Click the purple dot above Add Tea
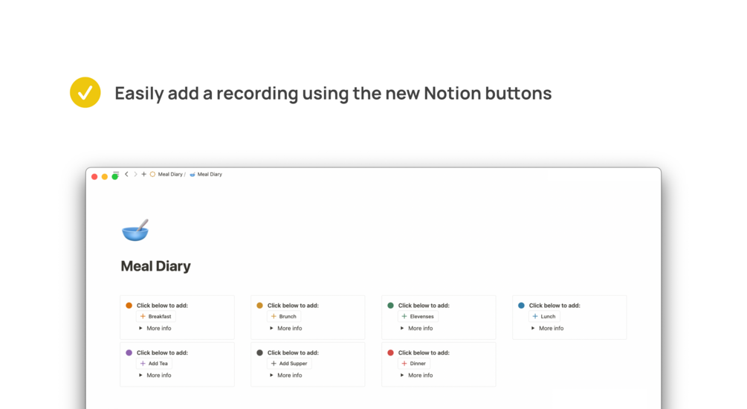This screenshot has width=747, height=409. 129,352
